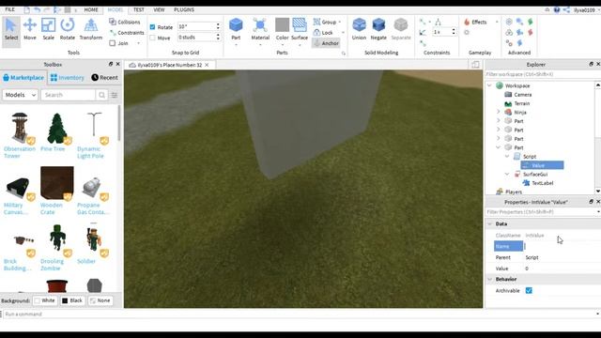This screenshot has width=601, height=338.
Task: Click the Value property field showing 0
Action: coord(562,269)
